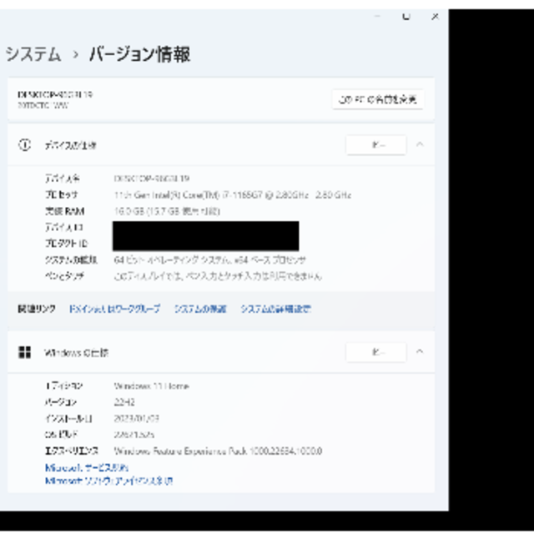
Task: Click the breadcrumb chevron separator
Action: click(76, 54)
